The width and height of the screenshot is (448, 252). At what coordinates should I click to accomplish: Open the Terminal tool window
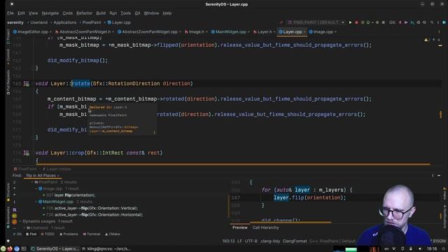point(92,234)
